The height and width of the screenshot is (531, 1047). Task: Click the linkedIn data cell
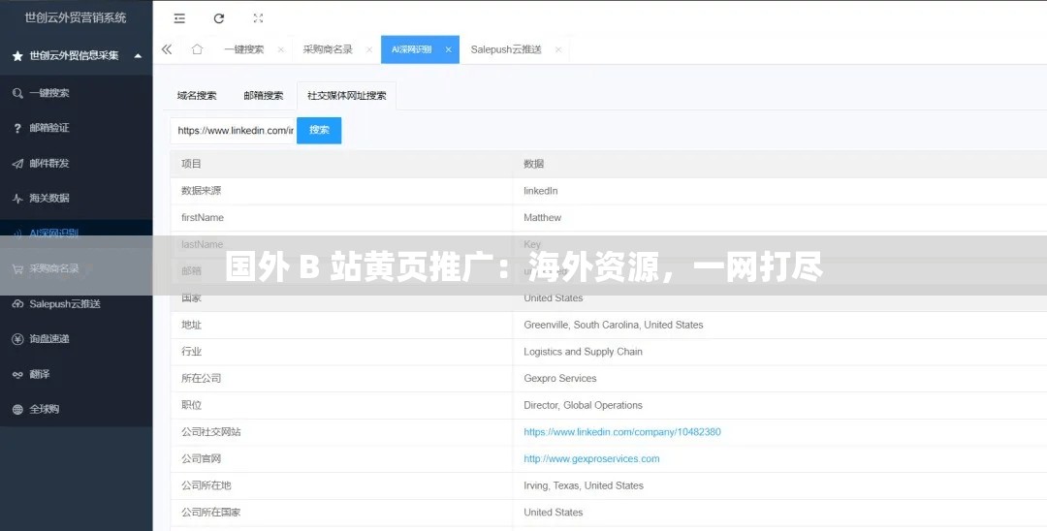click(x=540, y=191)
